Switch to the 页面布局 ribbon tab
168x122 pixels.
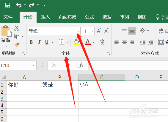click(x=67, y=17)
